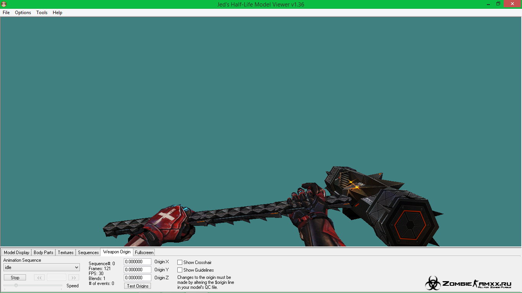Switch to the Sequences tab
Viewport: 522px width, 293px height.
coord(88,253)
